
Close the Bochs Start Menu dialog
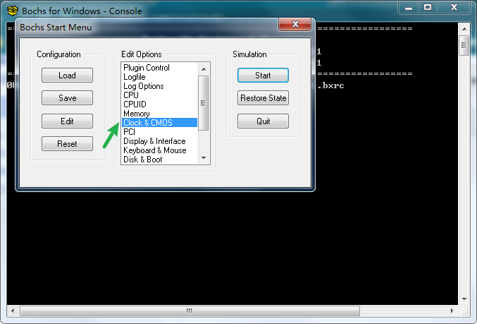pyautogui.click(x=295, y=24)
